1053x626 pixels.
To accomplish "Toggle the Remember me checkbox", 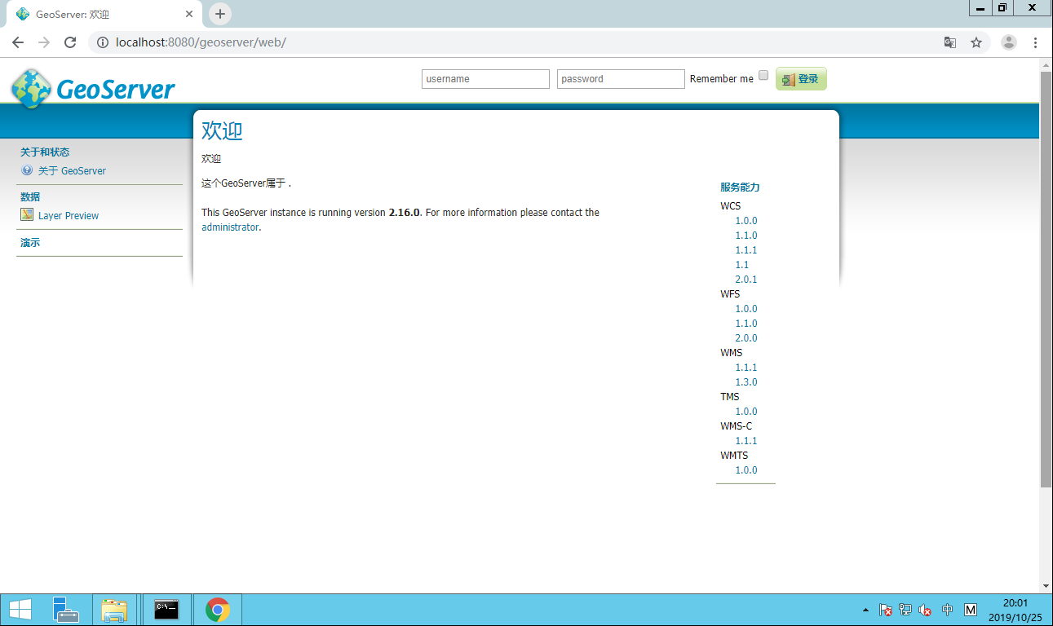I will tap(763, 75).
